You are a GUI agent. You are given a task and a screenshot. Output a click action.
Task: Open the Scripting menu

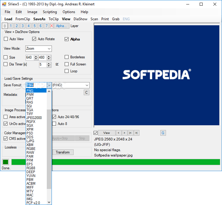coord(50,12)
